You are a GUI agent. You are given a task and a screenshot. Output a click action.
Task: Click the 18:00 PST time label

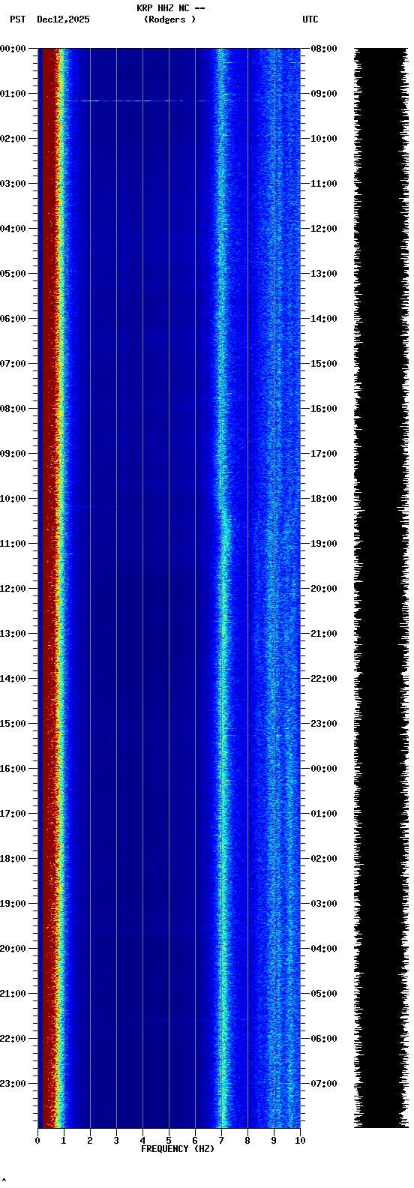point(13,859)
